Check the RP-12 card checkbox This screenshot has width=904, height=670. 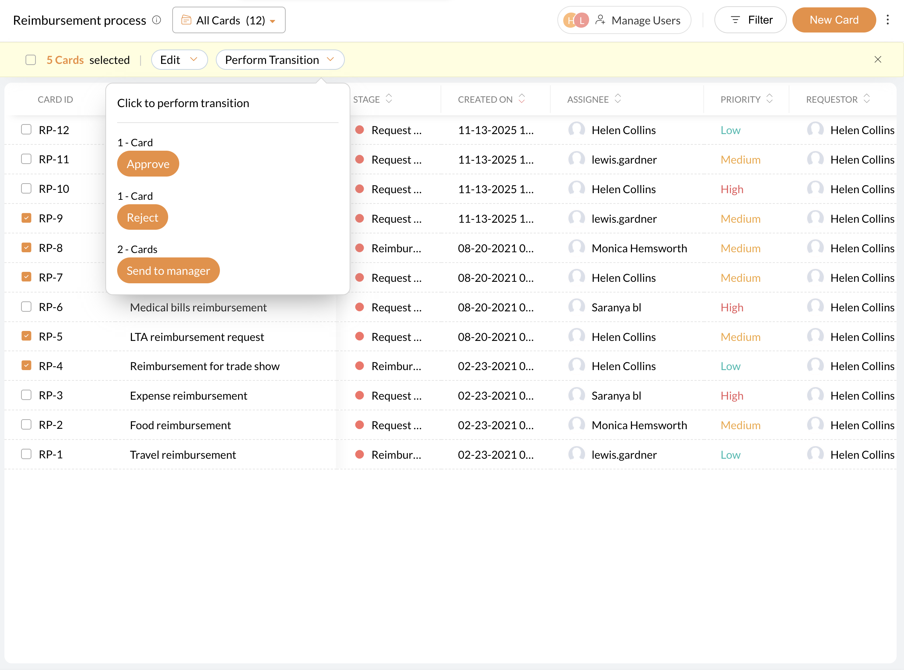click(26, 130)
